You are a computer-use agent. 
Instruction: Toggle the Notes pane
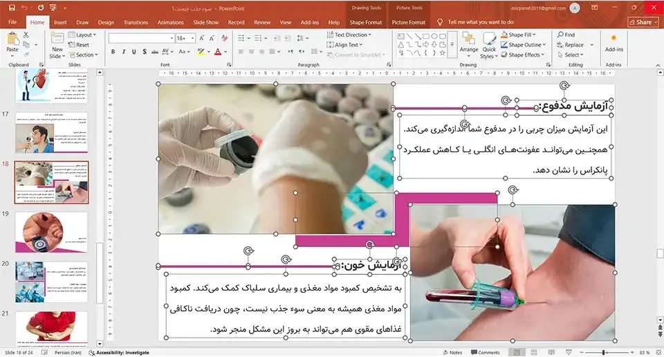[452, 352]
